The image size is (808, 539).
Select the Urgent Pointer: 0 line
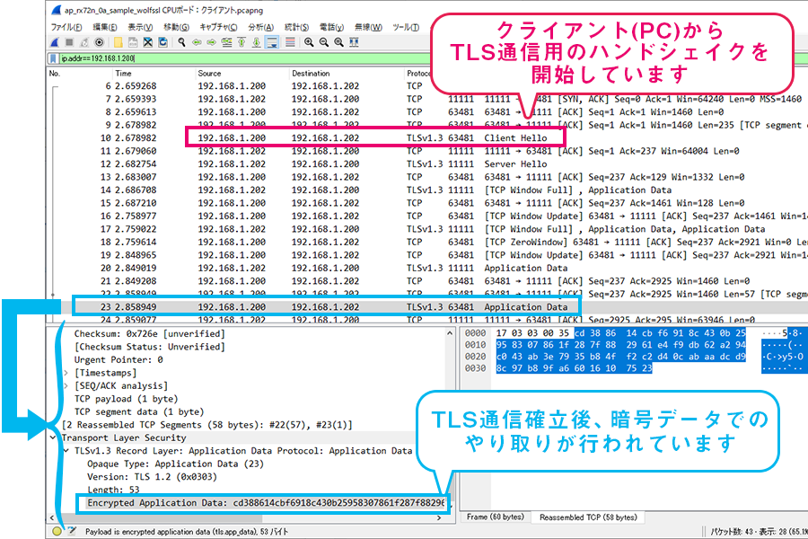click(x=119, y=359)
